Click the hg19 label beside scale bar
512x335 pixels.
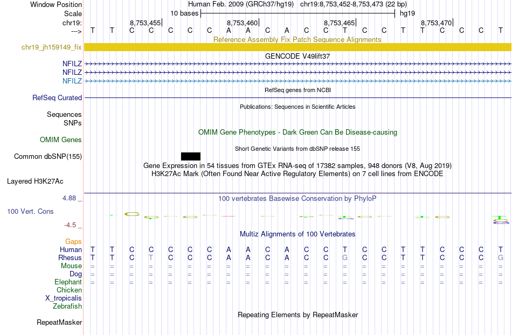407,13
